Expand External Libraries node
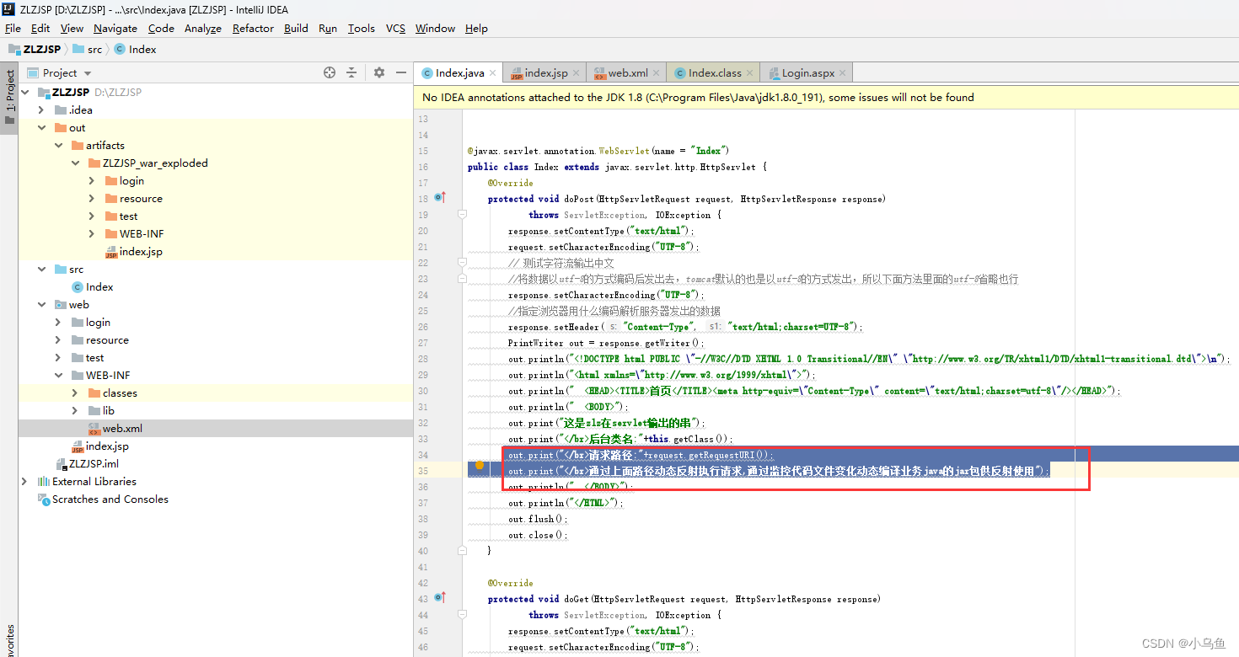This screenshot has height=657, width=1239. (24, 481)
